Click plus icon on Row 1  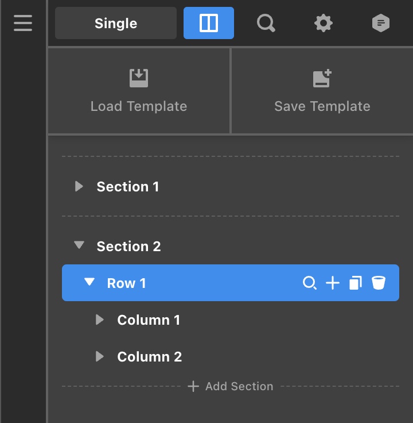pos(333,283)
